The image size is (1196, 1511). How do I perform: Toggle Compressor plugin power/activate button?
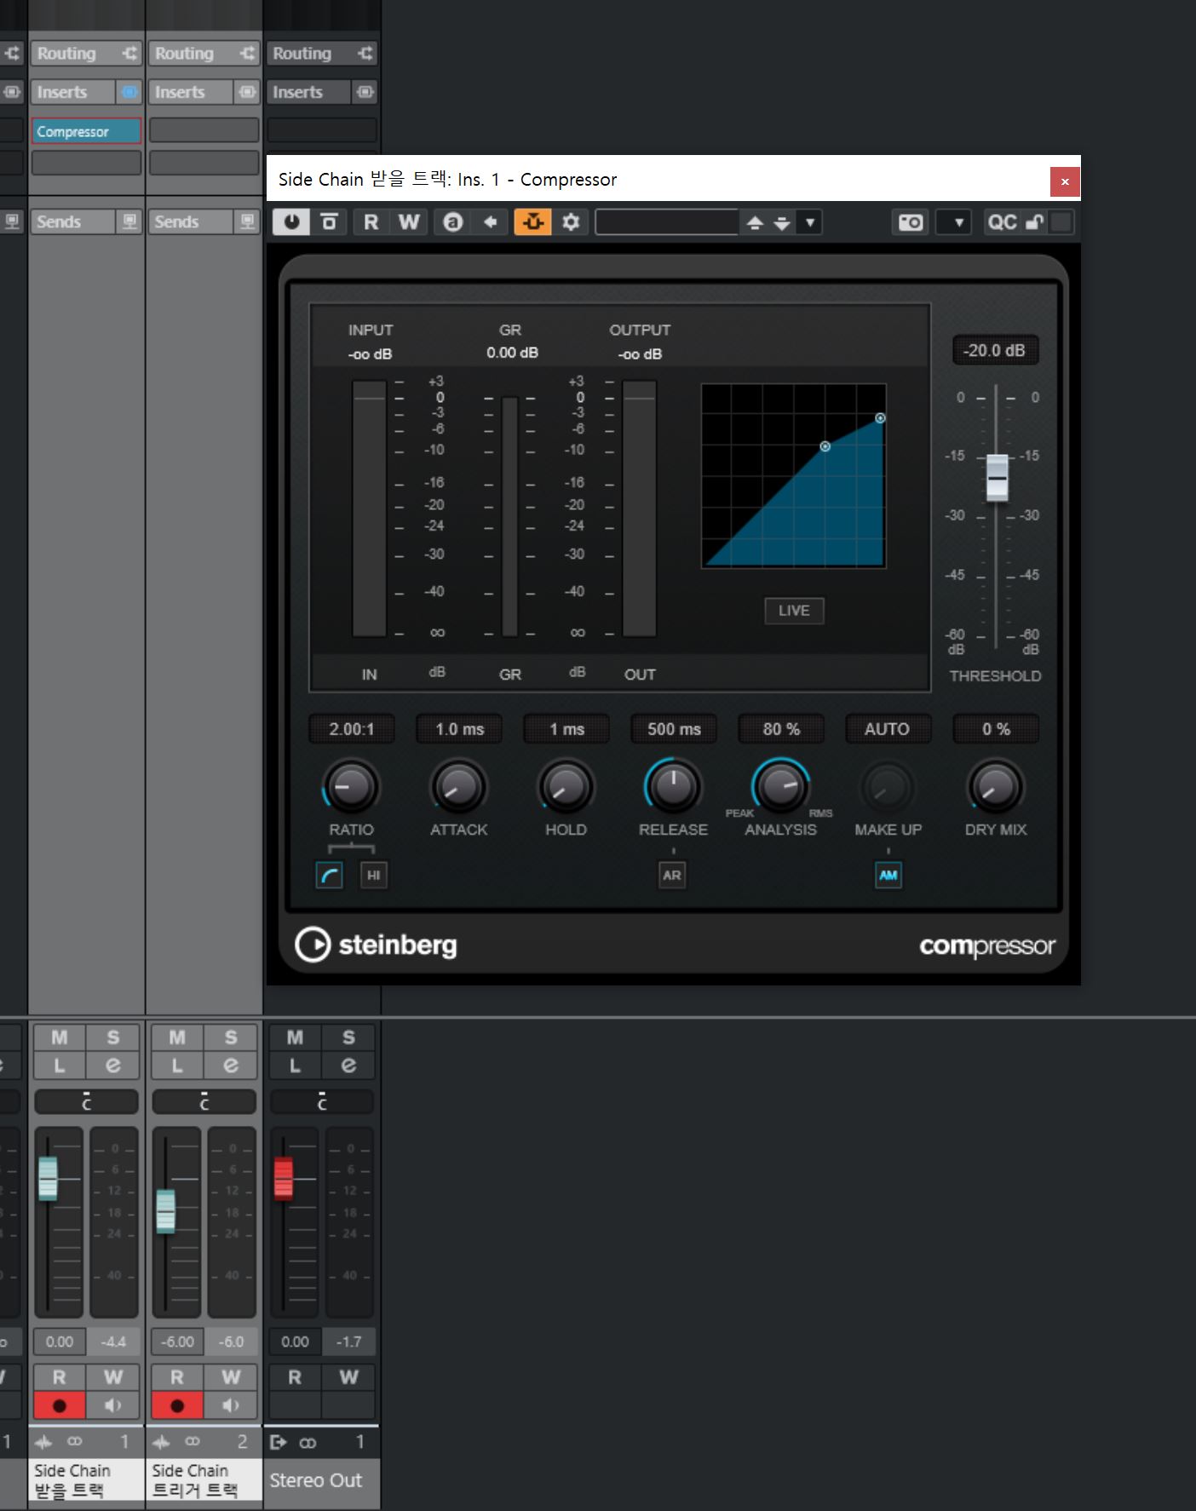pos(291,222)
